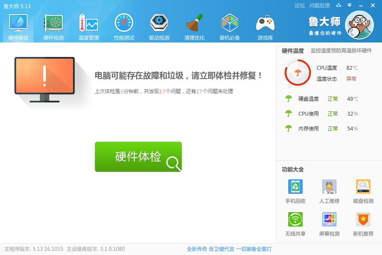The width and height of the screenshot is (382, 255).
Task: Open the title bar dropdown menu arrow
Action: coord(349,5)
